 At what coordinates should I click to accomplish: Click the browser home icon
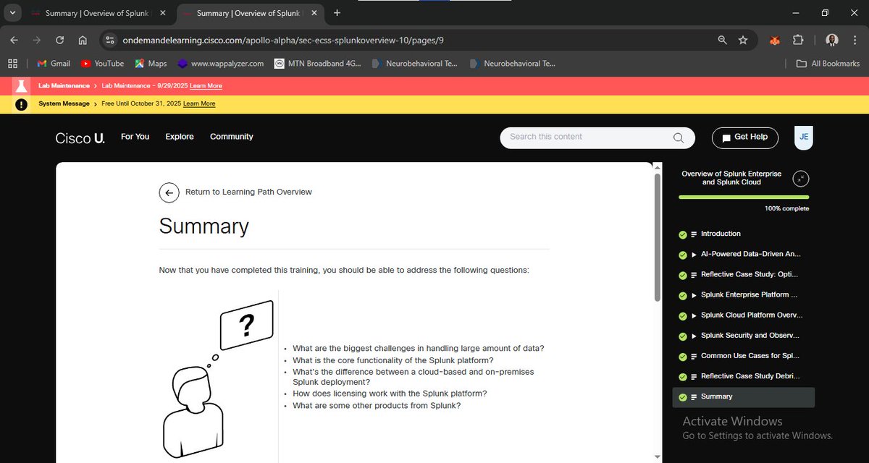coord(83,41)
